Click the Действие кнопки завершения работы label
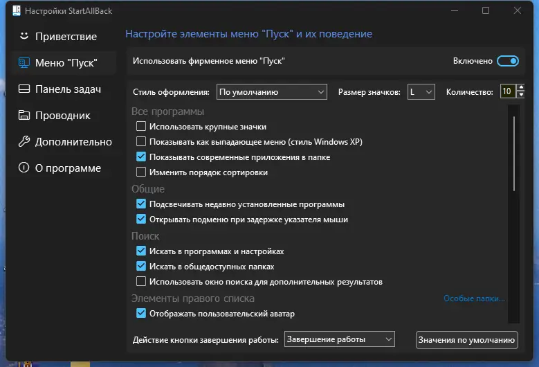Image resolution: width=539 pixels, height=367 pixels. (205, 340)
